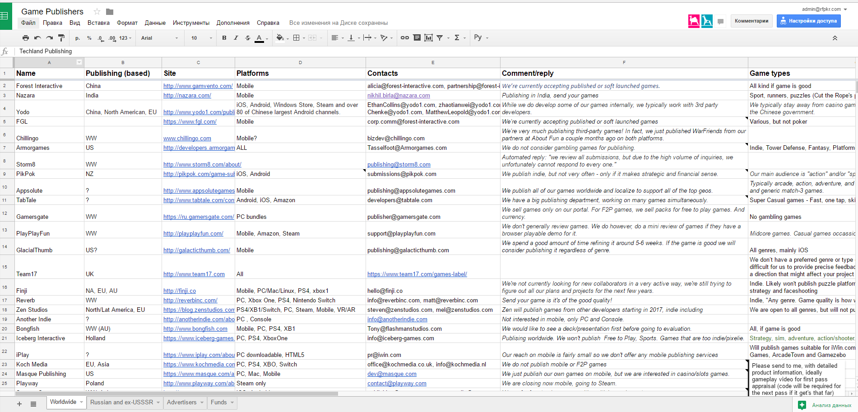This screenshot has height=412, width=858.
Task: Click the print icon in toolbar
Action: pos(26,38)
